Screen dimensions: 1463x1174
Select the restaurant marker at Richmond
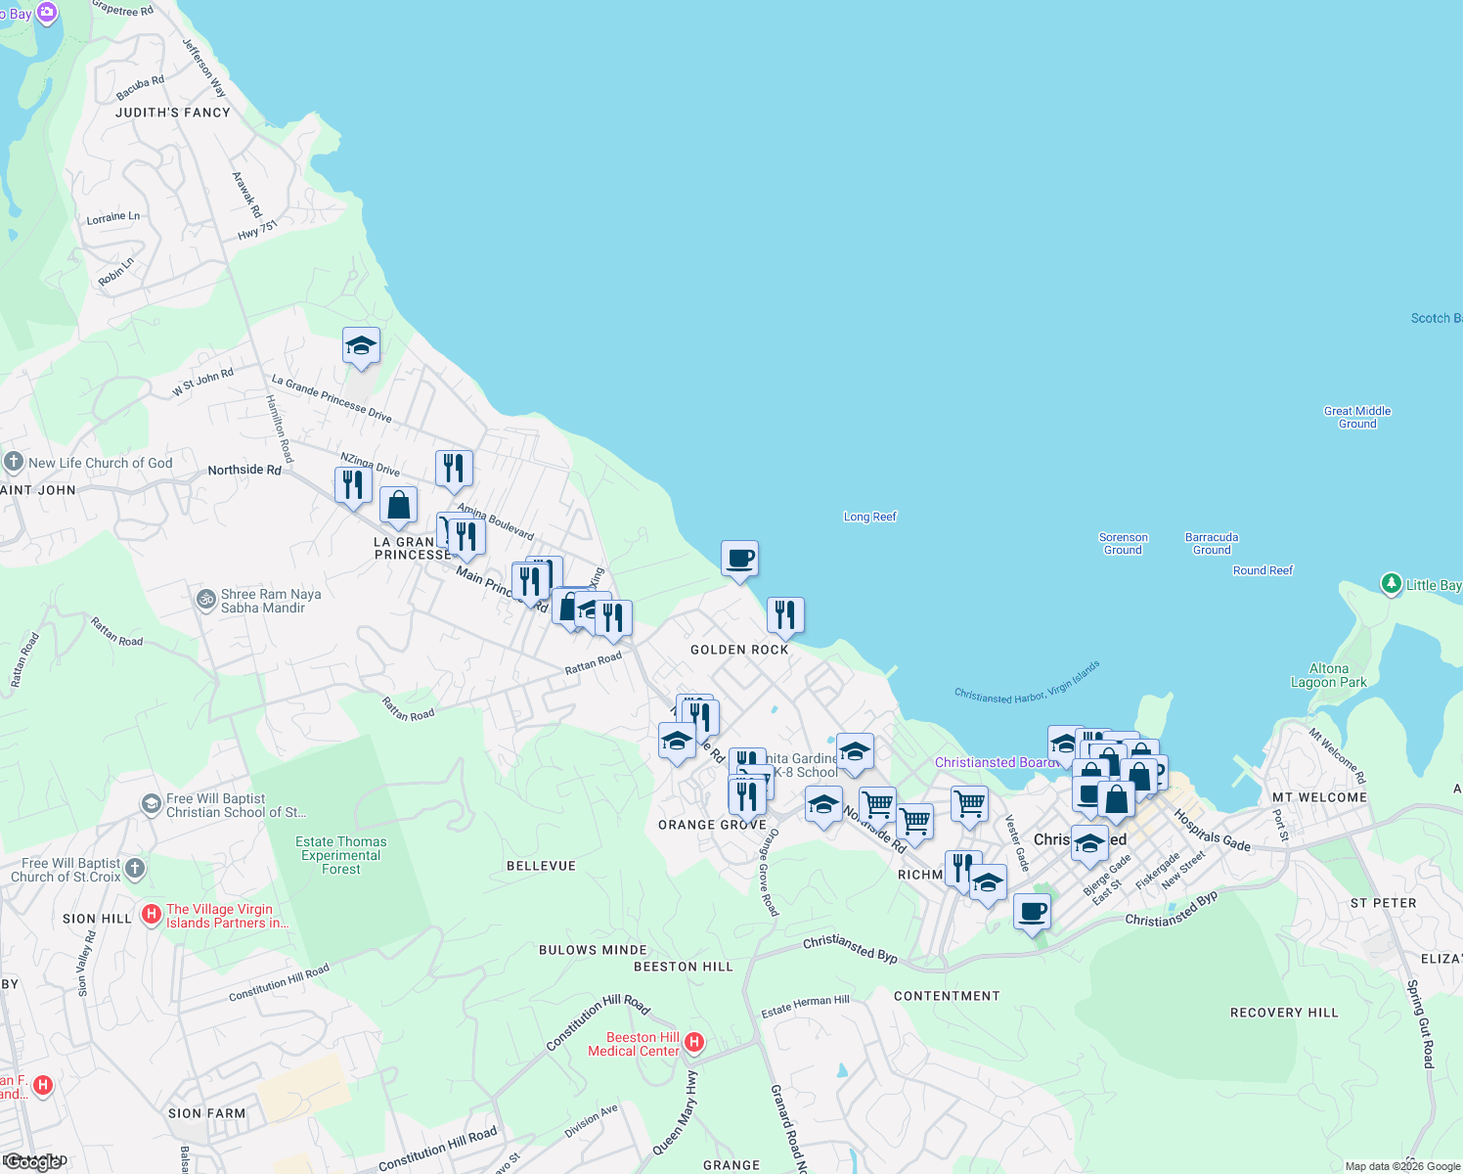coord(963,869)
